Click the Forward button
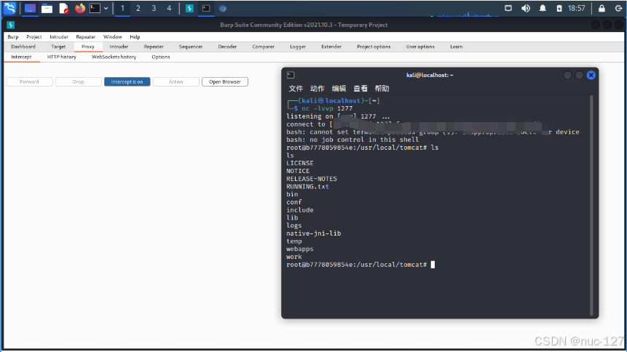This screenshot has height=352, width=627. pos(30,82)
